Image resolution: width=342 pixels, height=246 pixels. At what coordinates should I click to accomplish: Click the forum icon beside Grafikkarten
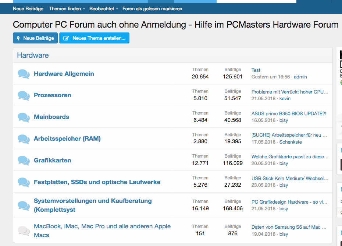(24, 160)
